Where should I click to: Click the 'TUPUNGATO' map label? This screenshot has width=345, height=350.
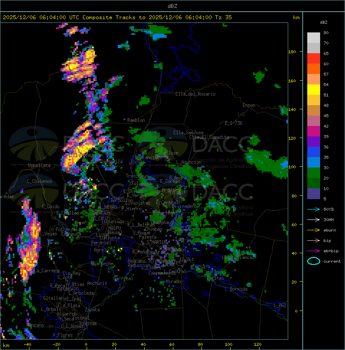tap(67, 289)
